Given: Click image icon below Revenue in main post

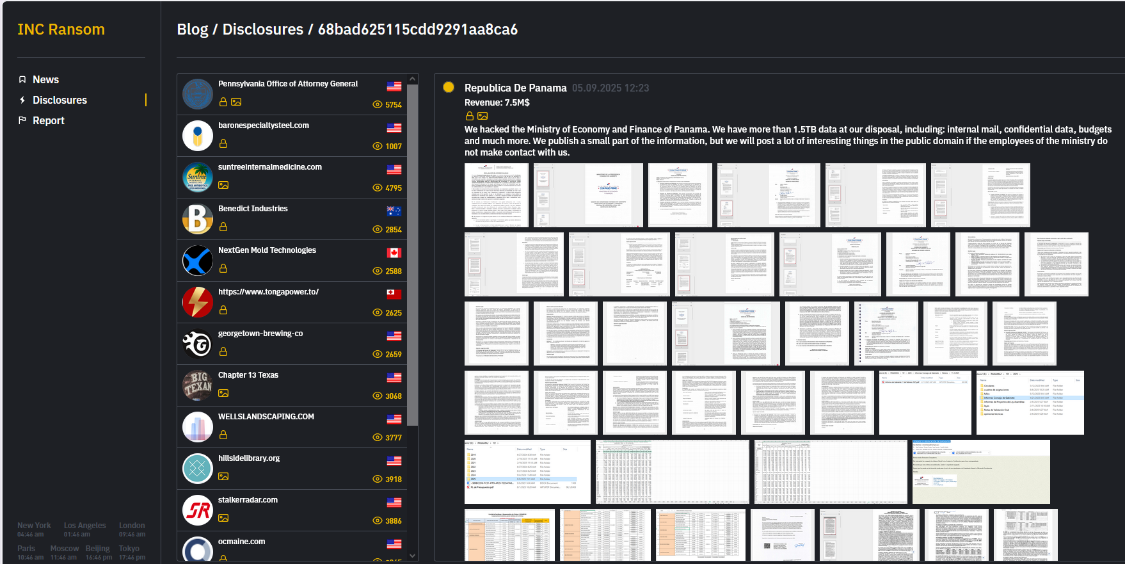Looking at the screenshot, I should pos(483,116).
